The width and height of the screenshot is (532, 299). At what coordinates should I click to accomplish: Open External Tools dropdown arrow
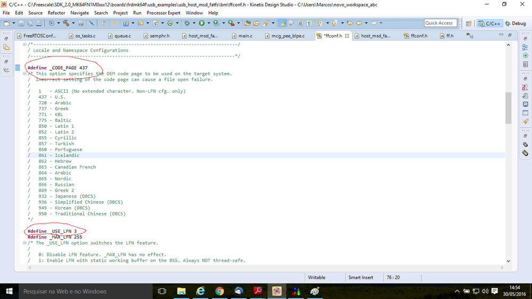tap(238, 23)
